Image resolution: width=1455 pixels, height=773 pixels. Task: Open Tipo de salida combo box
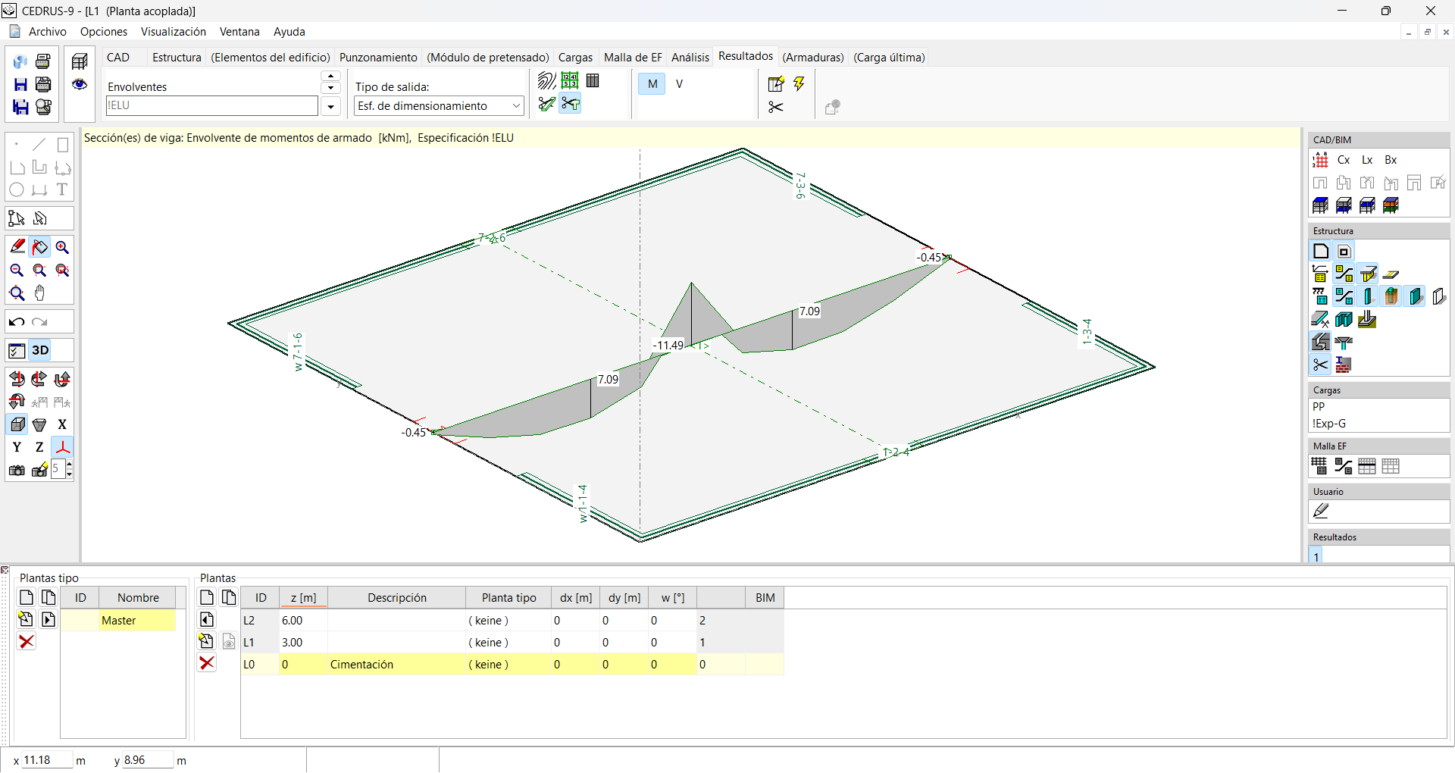(440, 106)
